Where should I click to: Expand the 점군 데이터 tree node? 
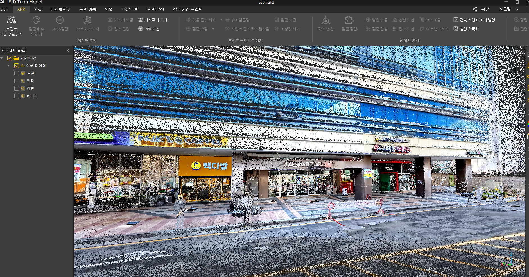(x=8, y=66)
